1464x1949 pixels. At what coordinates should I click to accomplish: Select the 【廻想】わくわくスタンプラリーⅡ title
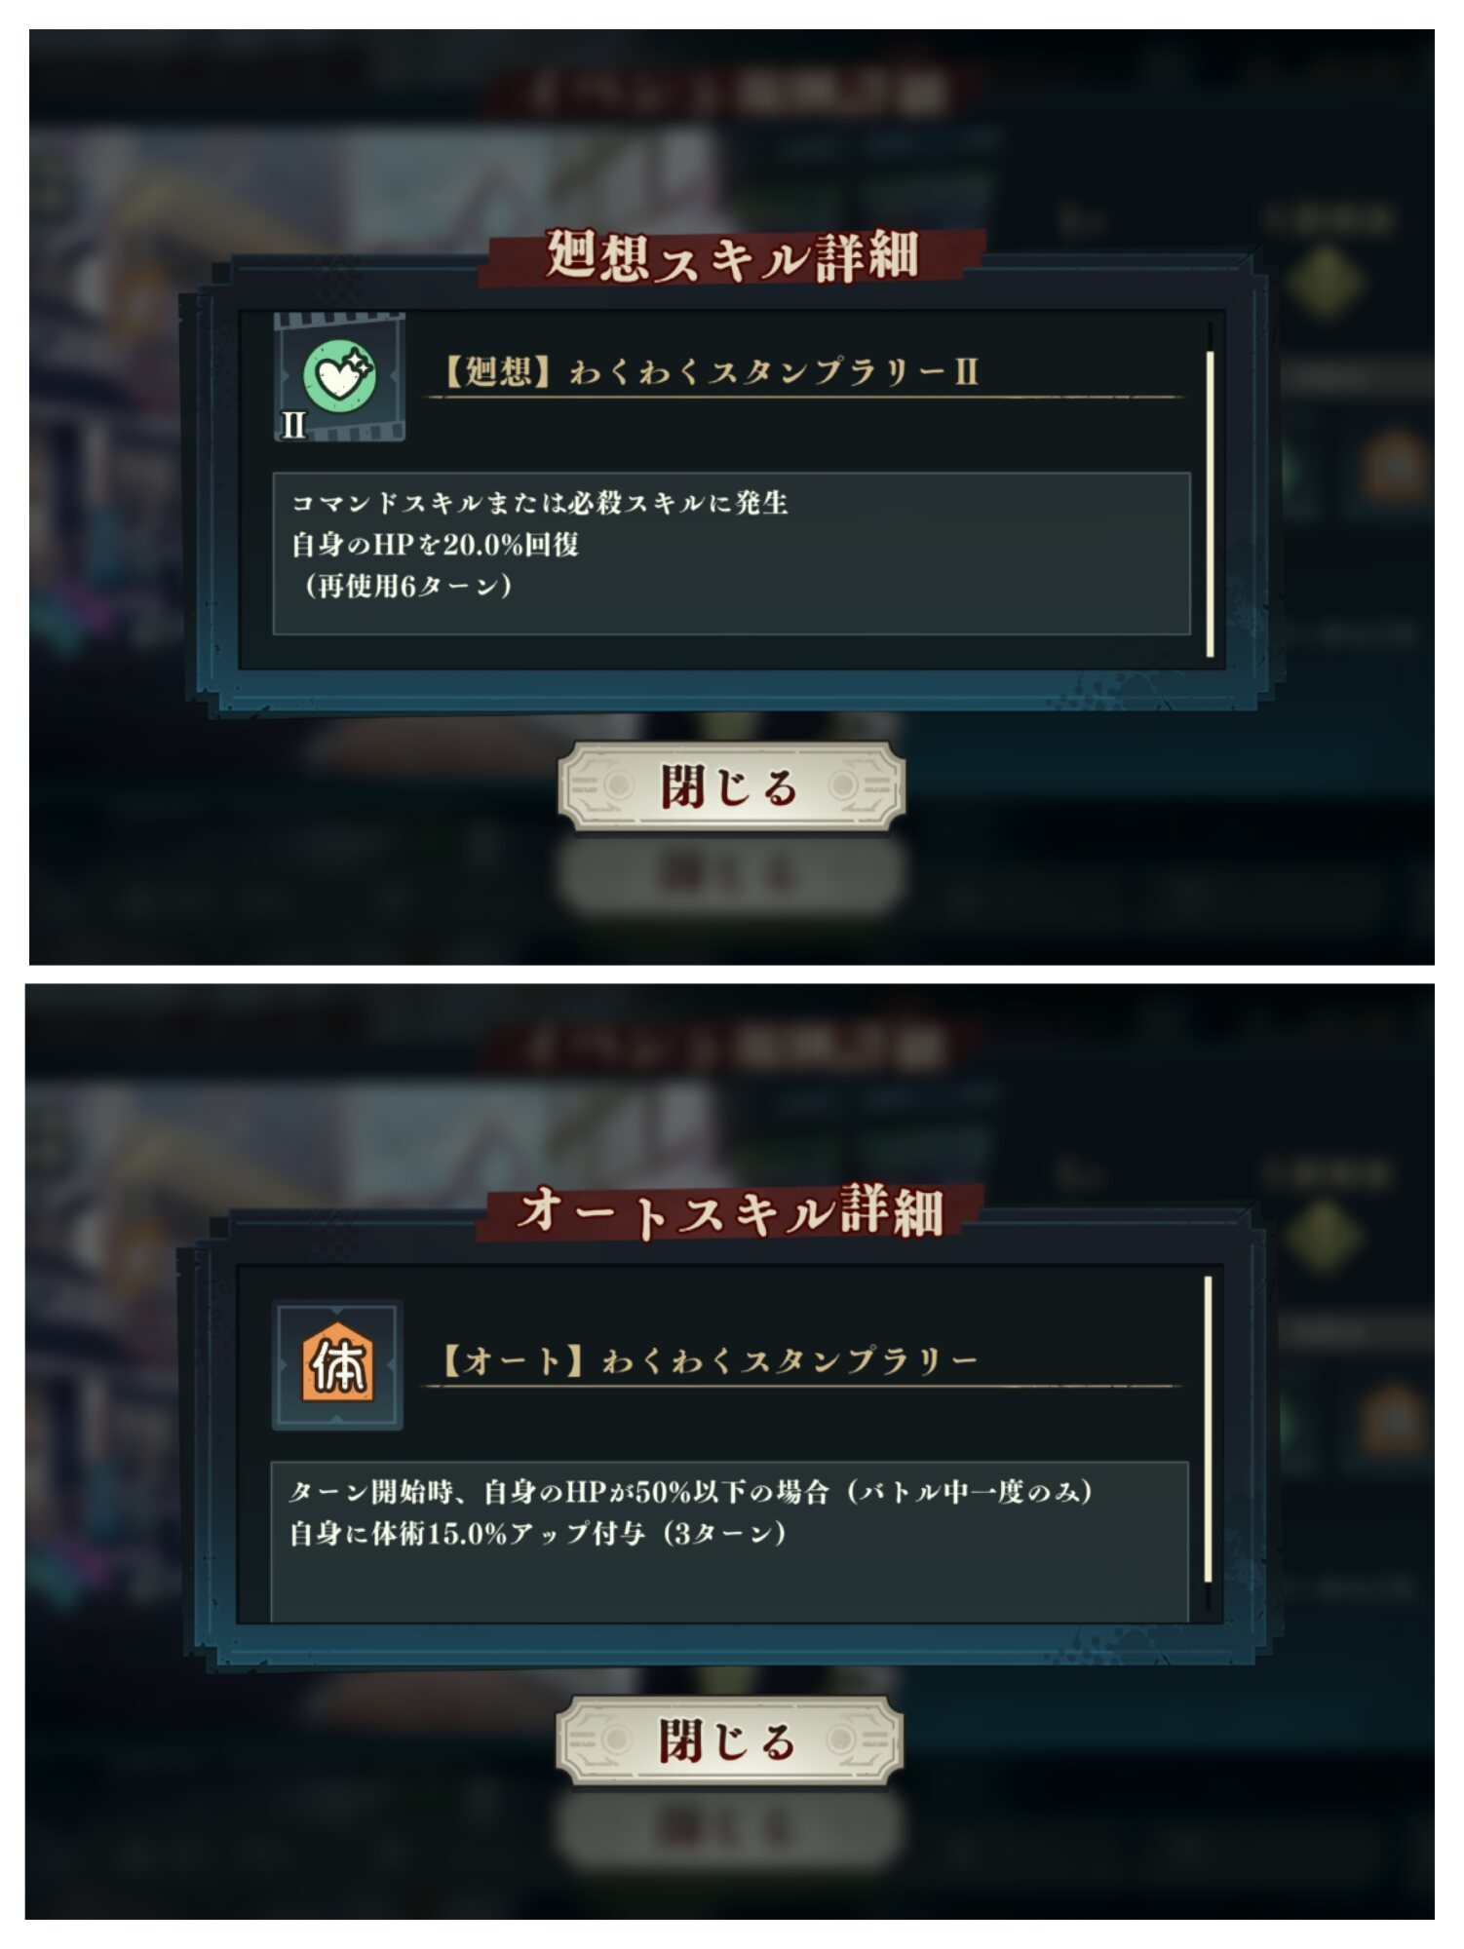[x=711, y=372]
